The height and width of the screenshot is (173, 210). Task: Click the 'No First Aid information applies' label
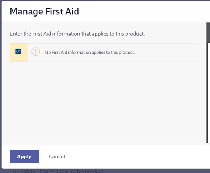tap(90, 52)
